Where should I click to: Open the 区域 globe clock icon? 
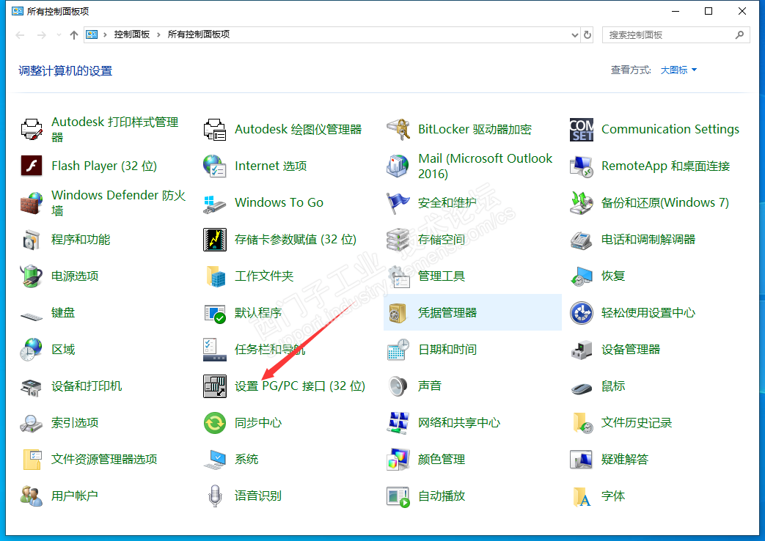pyautogui.click(x=32, y=349)
